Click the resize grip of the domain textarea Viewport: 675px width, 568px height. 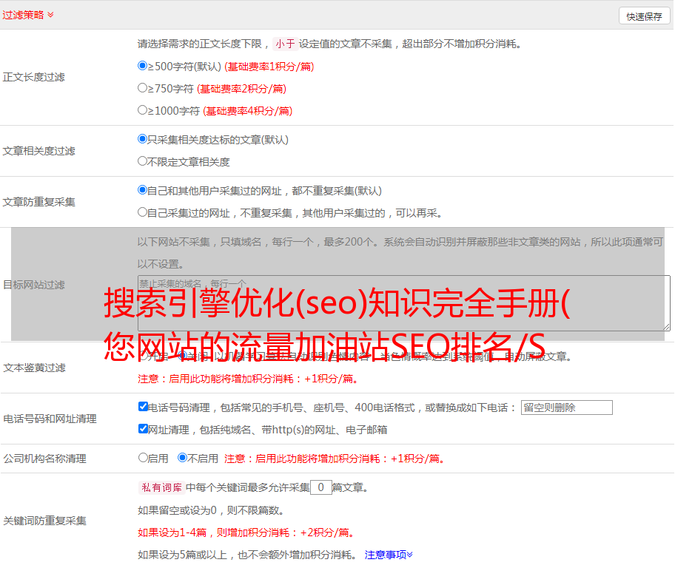(x=666, y=327)
